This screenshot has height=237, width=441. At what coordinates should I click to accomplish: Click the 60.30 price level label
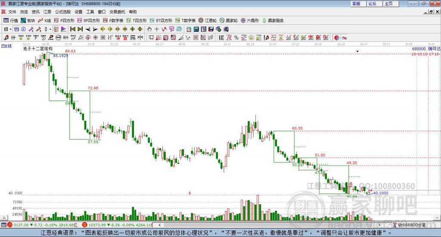(297, 128)
